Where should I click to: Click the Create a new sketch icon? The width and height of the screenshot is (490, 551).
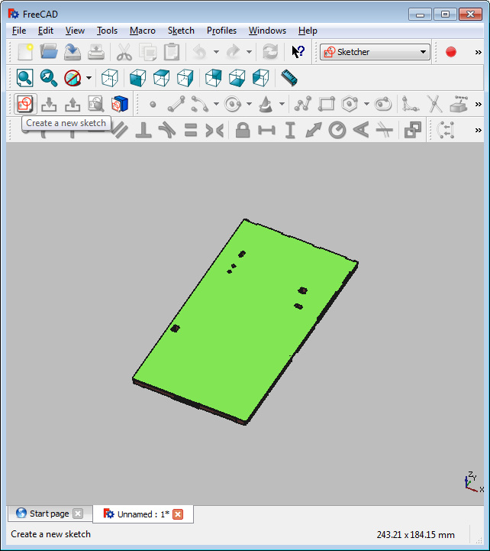[25, 104]
